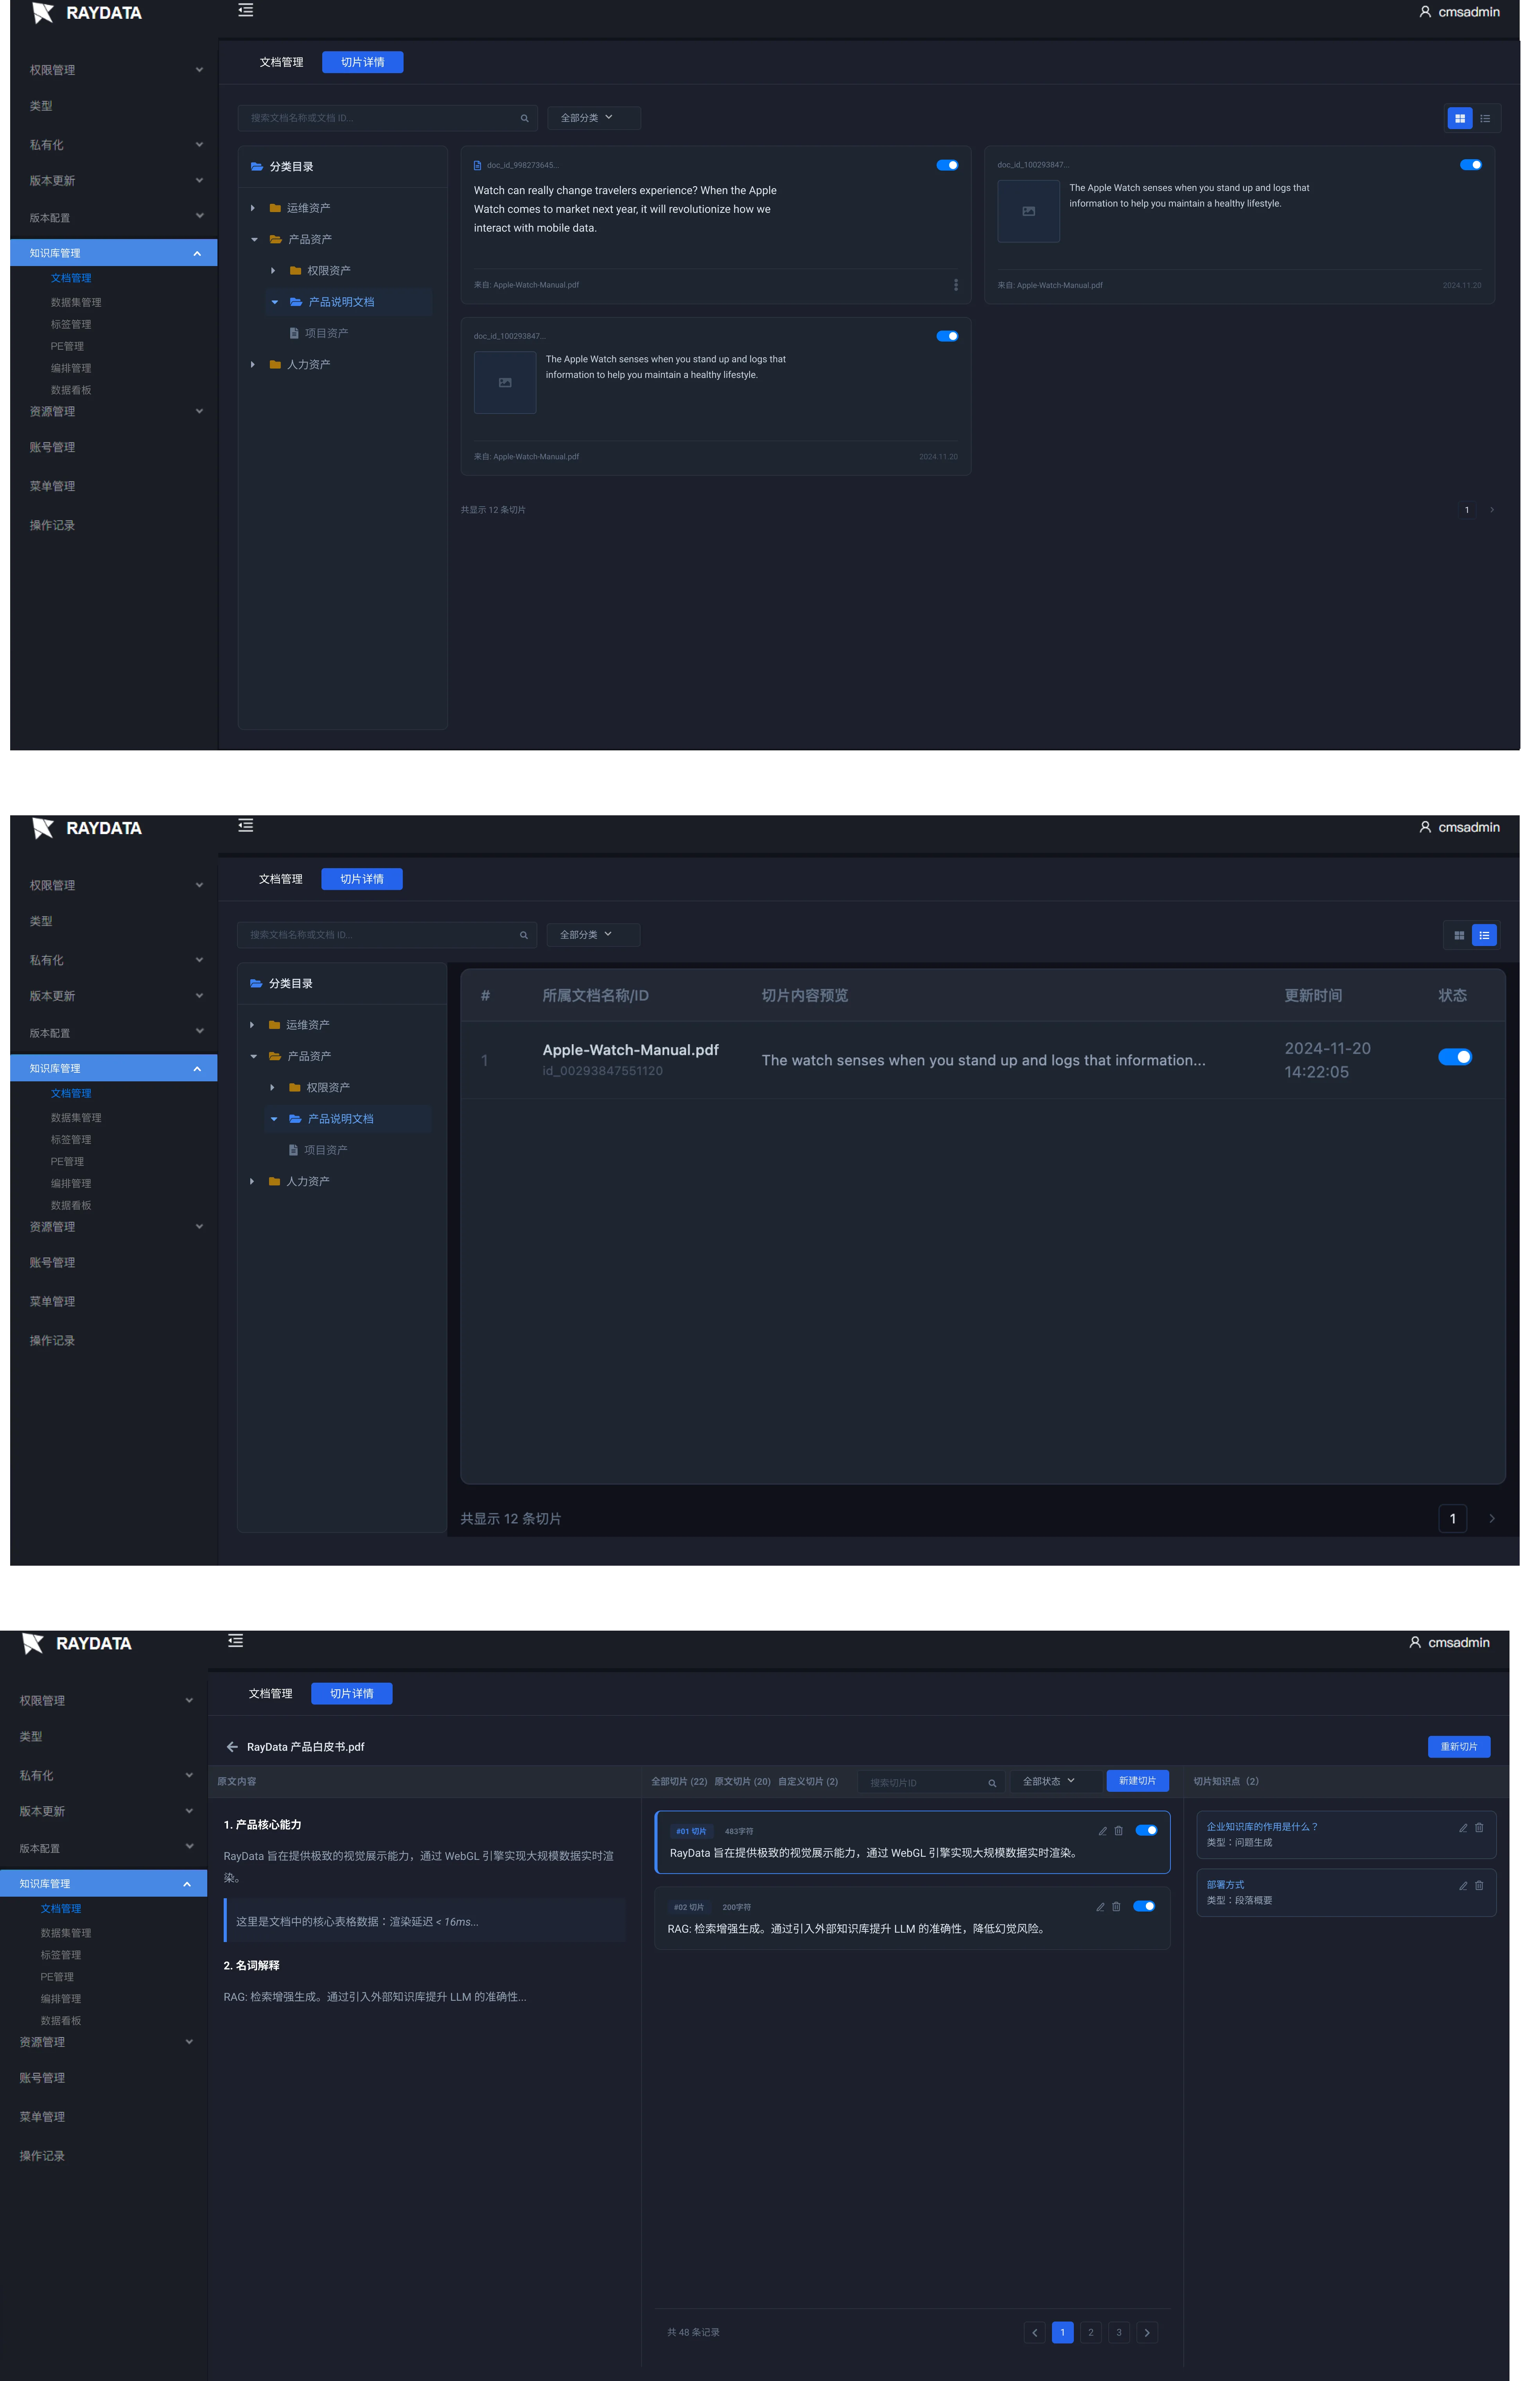This screenshot has height=2381, width=1540.
Task: Delete the 企业知识库的作用是什么？ knowledge point
Action: point(1479,1828)
